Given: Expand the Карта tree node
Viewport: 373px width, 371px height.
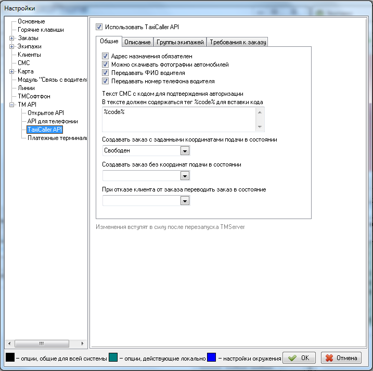Looking at the screenshot, I should [12, 71].
